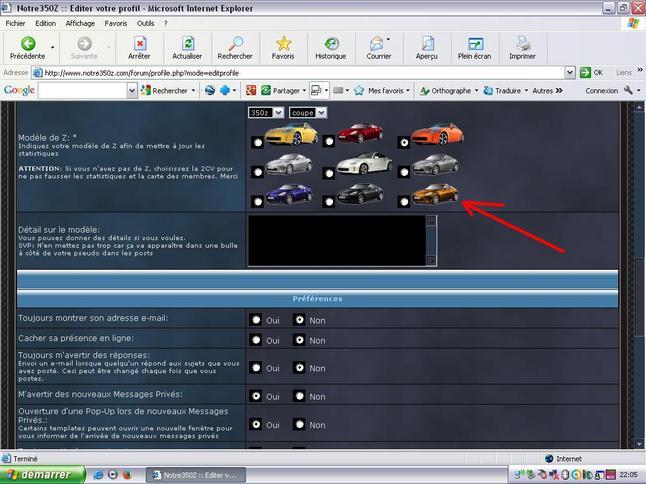This screenshot has width=646, height=484.
Task: Click the Arrêter stop icon
Action: pos(139,43)
